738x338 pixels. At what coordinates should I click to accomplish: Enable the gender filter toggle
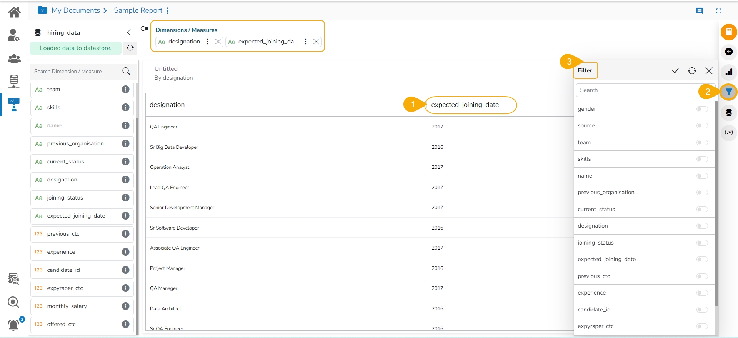click(702, 109)
